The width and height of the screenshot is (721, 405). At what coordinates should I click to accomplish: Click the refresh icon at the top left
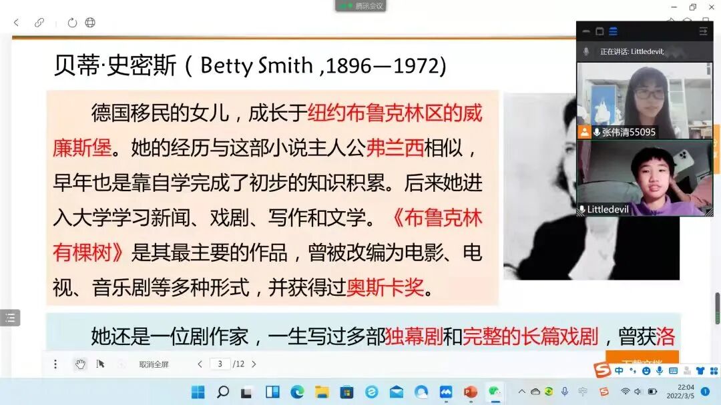pos(71,22)
